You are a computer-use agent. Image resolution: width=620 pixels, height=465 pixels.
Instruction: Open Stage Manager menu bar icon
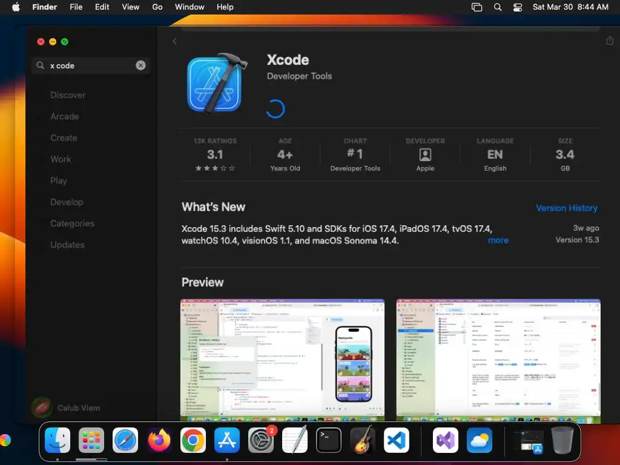[477, 7]
